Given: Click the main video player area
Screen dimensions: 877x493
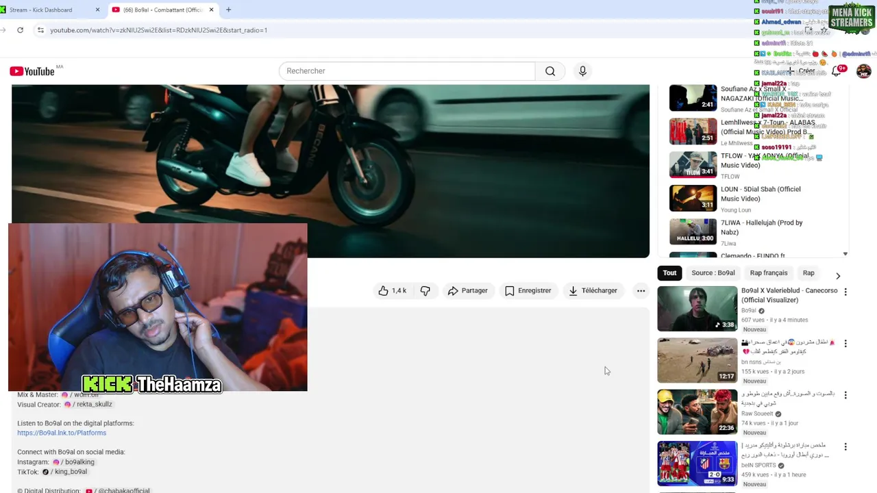Looking at the screenshot, I should tap(330, 171).
